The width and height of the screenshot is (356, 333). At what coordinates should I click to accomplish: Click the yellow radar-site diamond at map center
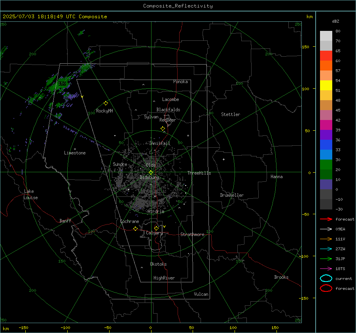click(151, 173)
